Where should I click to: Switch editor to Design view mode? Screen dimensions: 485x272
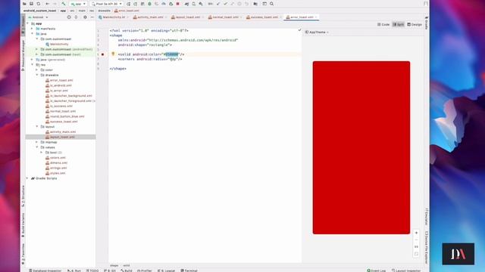pos(415,24)
